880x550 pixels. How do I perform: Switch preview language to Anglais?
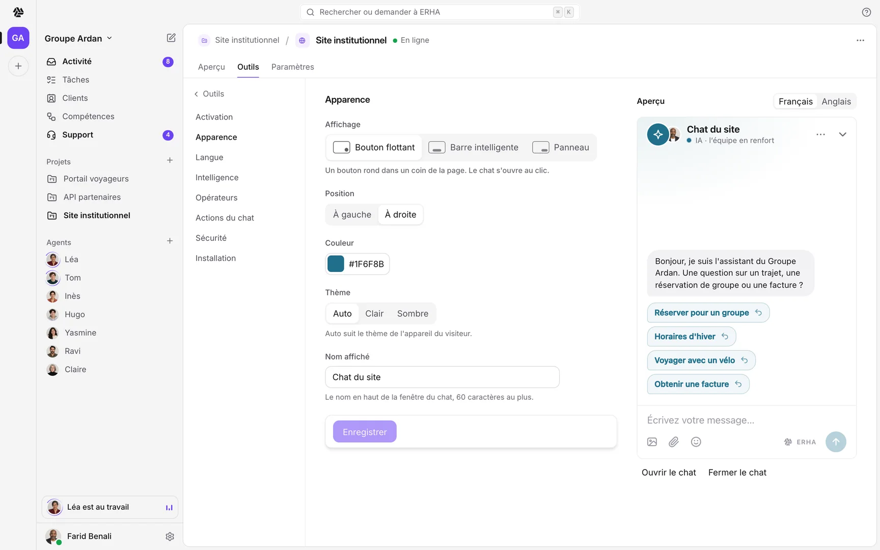836,101
